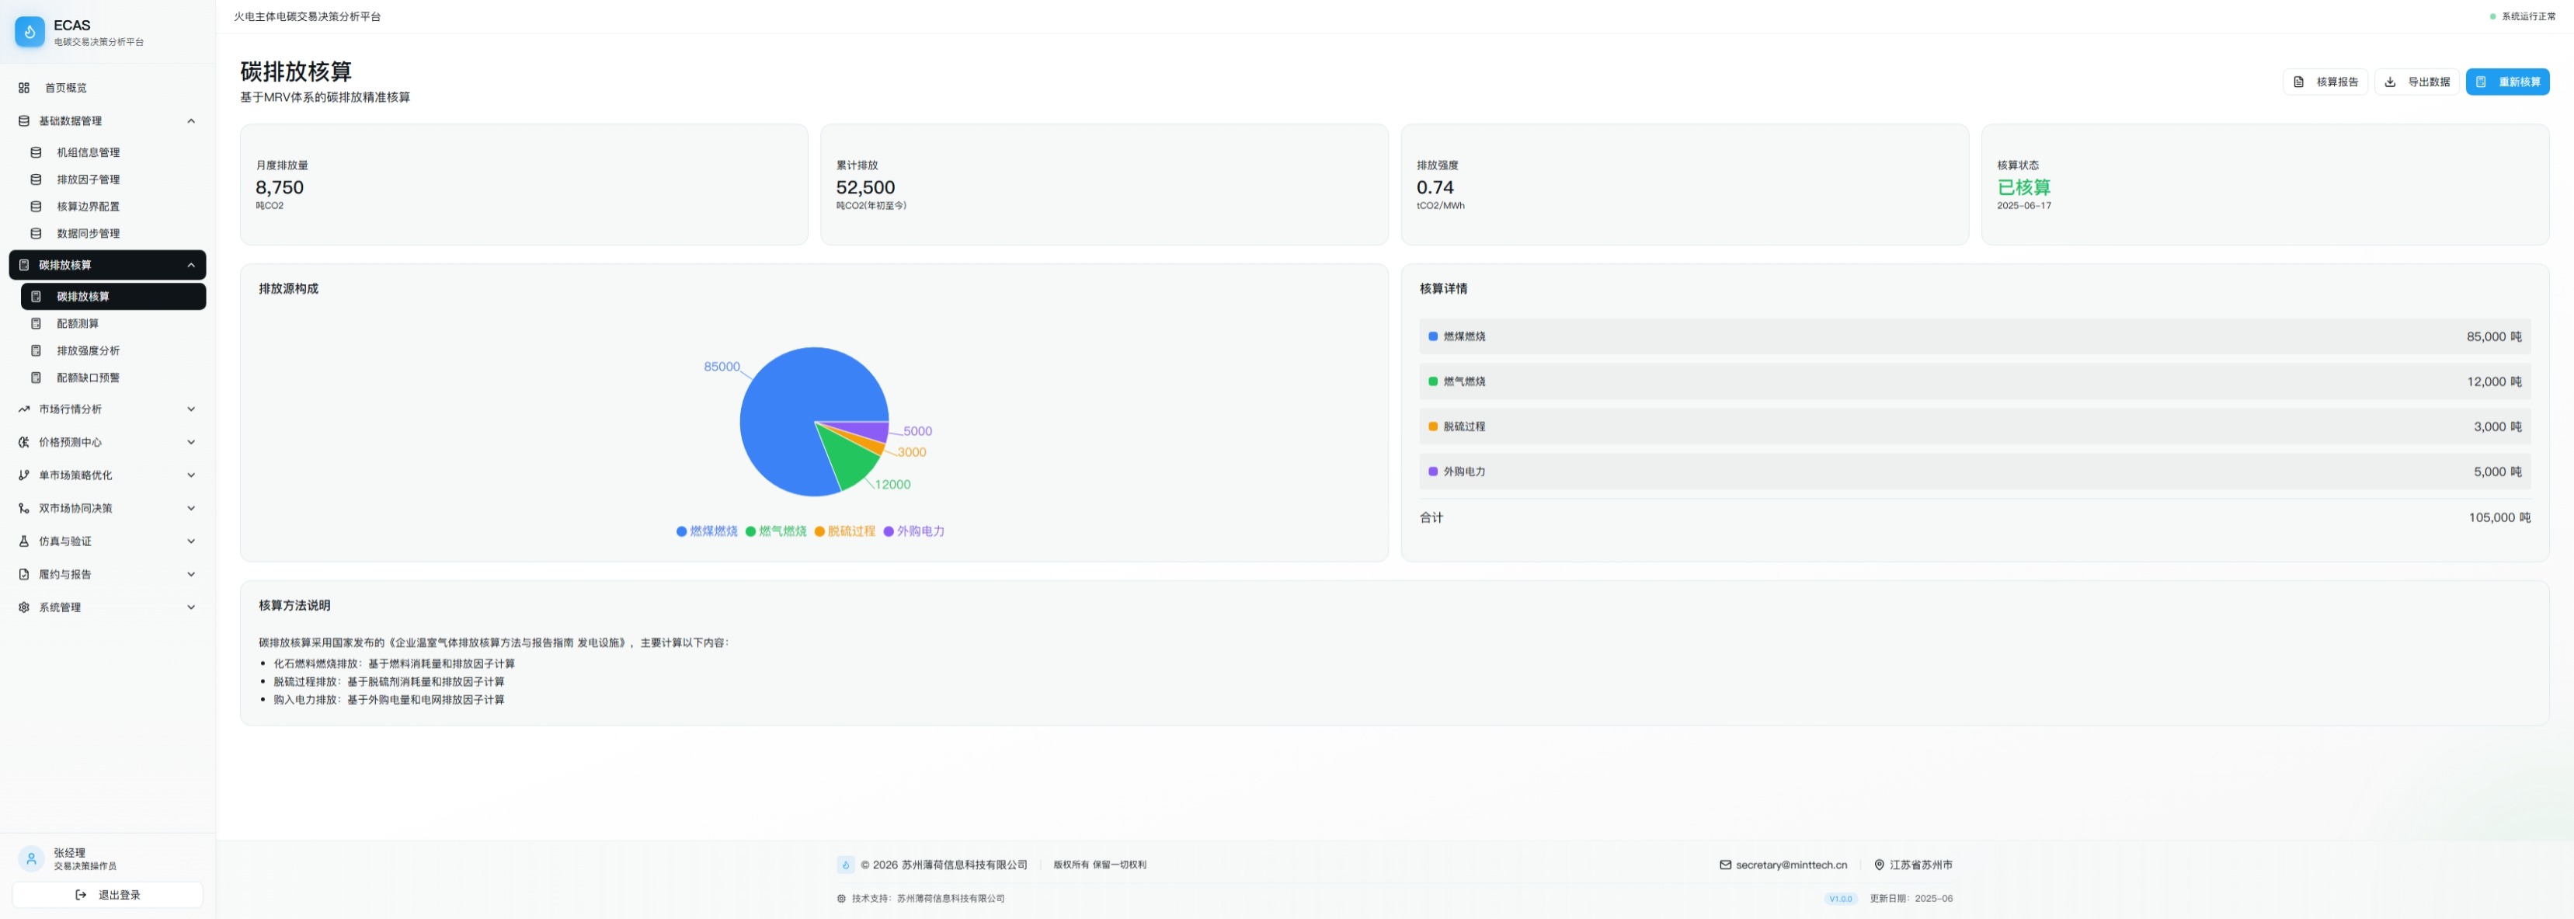2574x919 pixels.
Task: Collapse the 基础数据管理 menu chevron
Action: [x=191, y=121]
